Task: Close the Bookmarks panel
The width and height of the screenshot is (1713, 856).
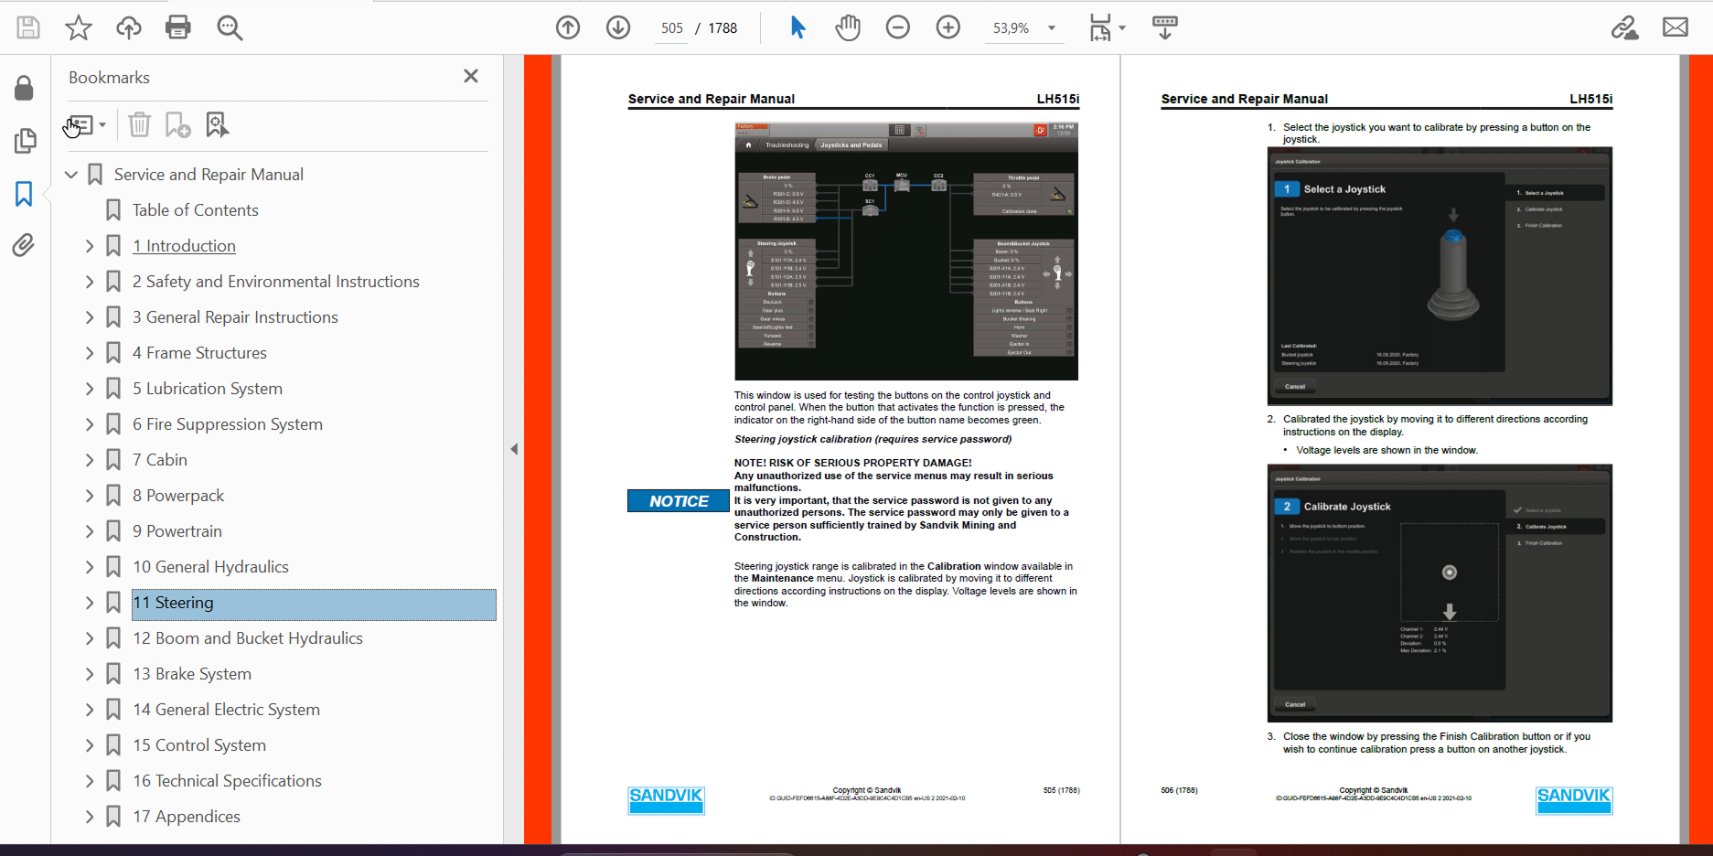Action: pyautogui.click(x=471, y=77)
